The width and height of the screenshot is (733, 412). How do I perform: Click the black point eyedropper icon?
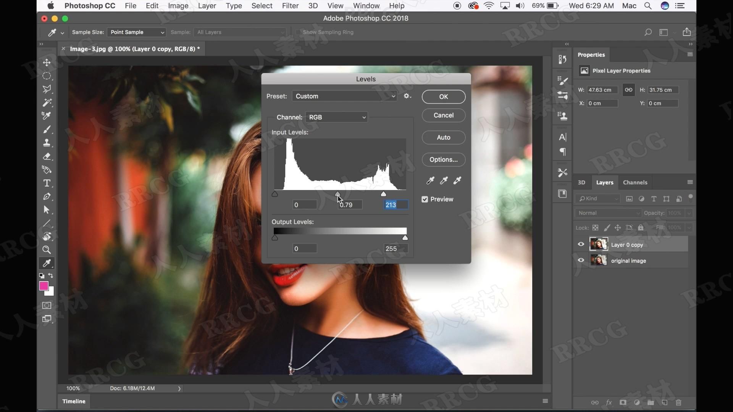click(429, 180)
